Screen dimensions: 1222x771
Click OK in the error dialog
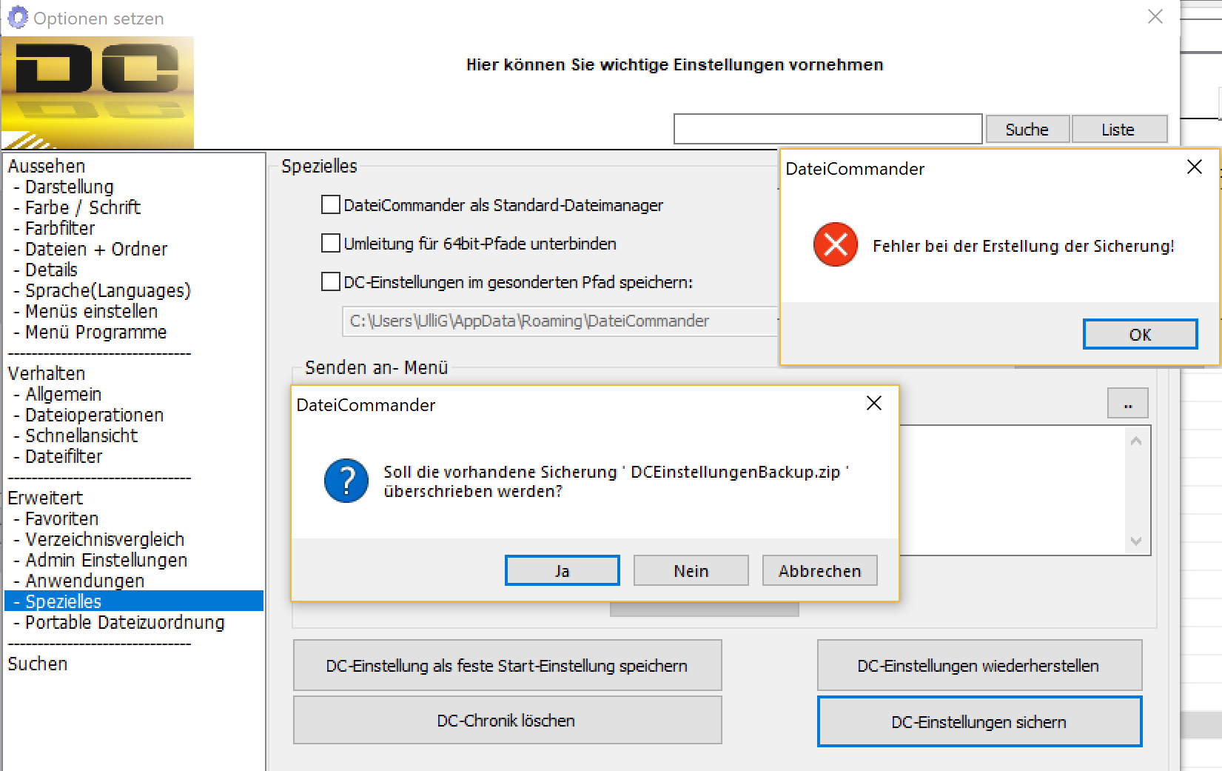pyautogui.click(x=1139, y=335)
